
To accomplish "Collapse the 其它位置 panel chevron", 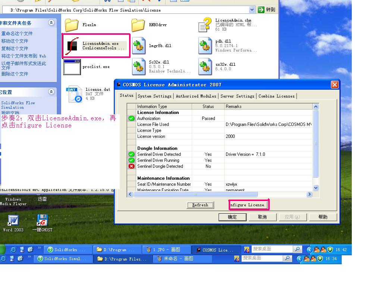I will tap(51, 92).
